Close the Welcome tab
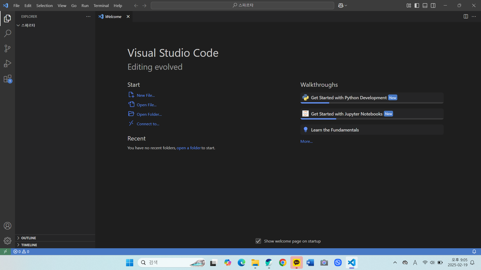The height and width of the screenshot is (270, 481). pos(128,16)
